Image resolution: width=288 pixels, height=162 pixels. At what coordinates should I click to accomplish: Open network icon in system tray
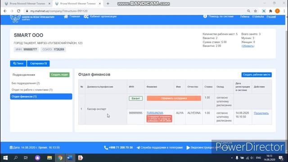tap(247, 158)
